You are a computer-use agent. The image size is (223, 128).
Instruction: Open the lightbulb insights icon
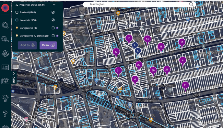click(5, 98)
